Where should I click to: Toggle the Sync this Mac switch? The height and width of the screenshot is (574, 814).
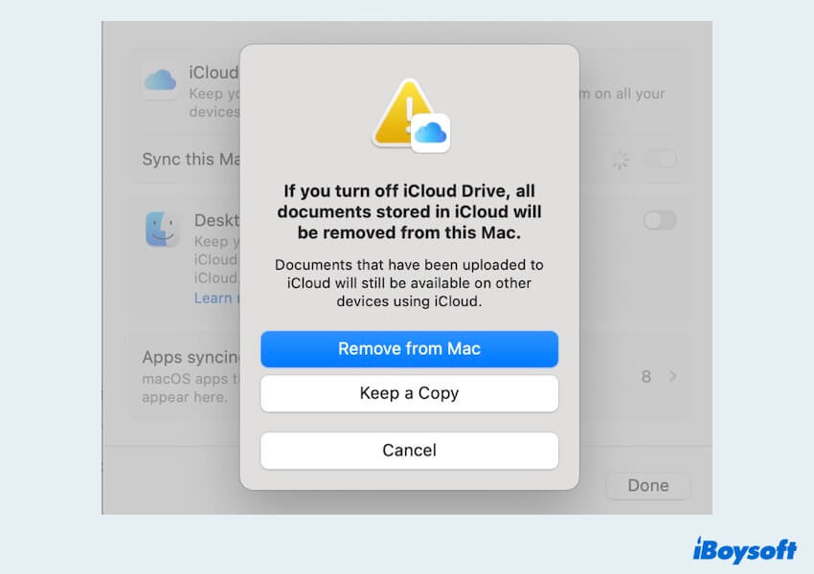pos(661,160)
